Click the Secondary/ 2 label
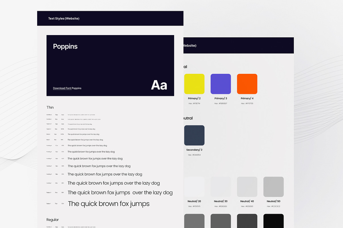 click(x=194, y=150)
